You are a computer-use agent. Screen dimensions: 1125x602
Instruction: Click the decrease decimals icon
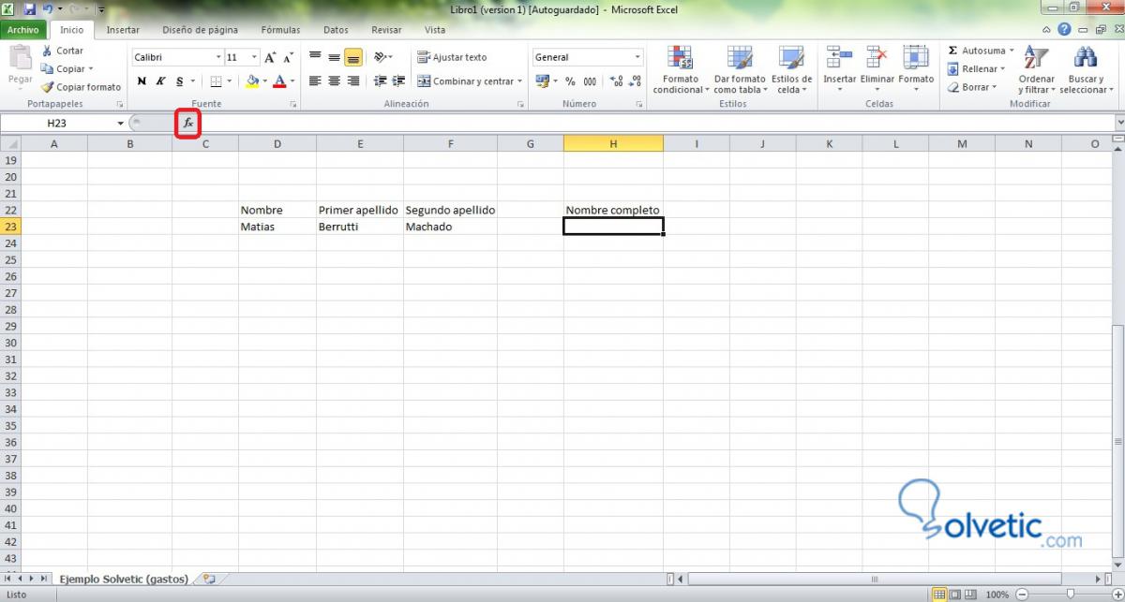point(635,81)
